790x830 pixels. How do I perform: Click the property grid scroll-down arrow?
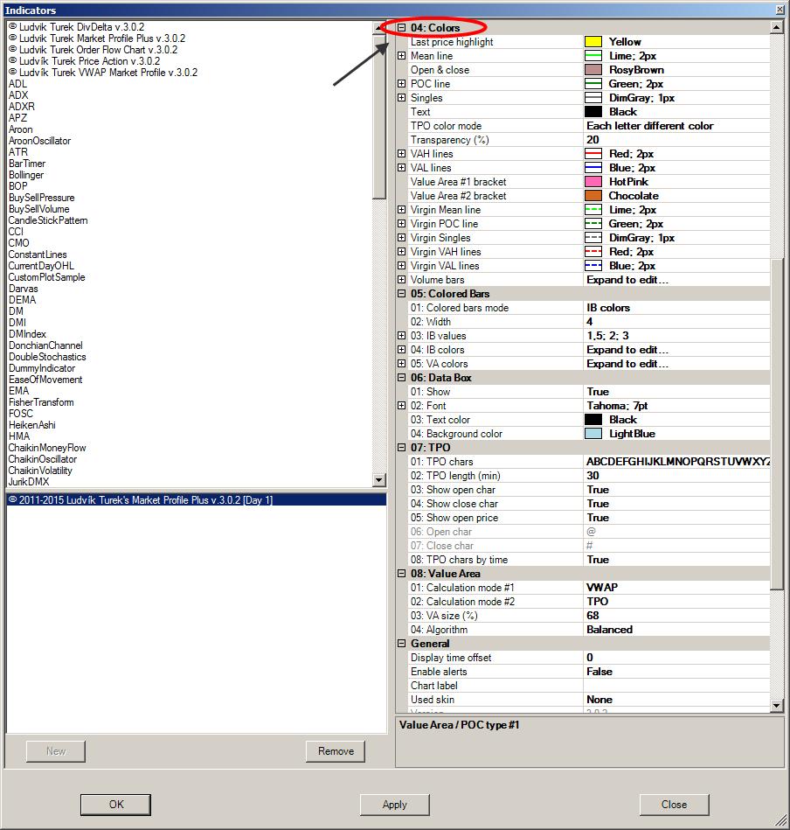click(x=776, y=705)
